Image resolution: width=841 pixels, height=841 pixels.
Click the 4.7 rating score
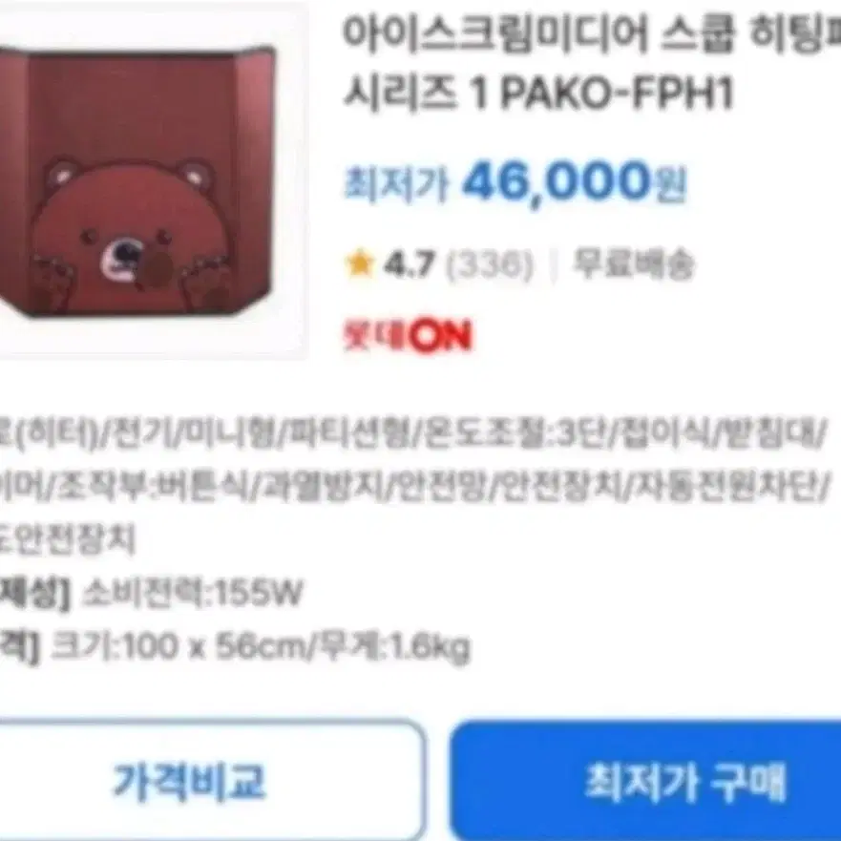click(409, 264)
